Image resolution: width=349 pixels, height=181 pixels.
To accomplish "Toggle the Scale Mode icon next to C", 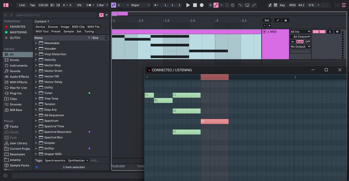I will point(114,5).
